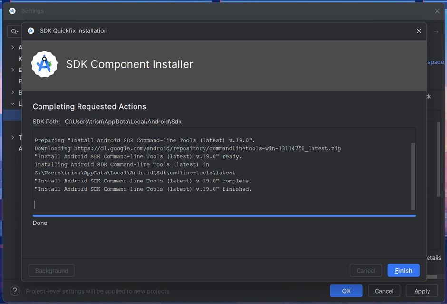Click the installer log vertical scrollbar
Image resolution: width=447 pixels, height=304 pixels.
(x=413, y=176)
